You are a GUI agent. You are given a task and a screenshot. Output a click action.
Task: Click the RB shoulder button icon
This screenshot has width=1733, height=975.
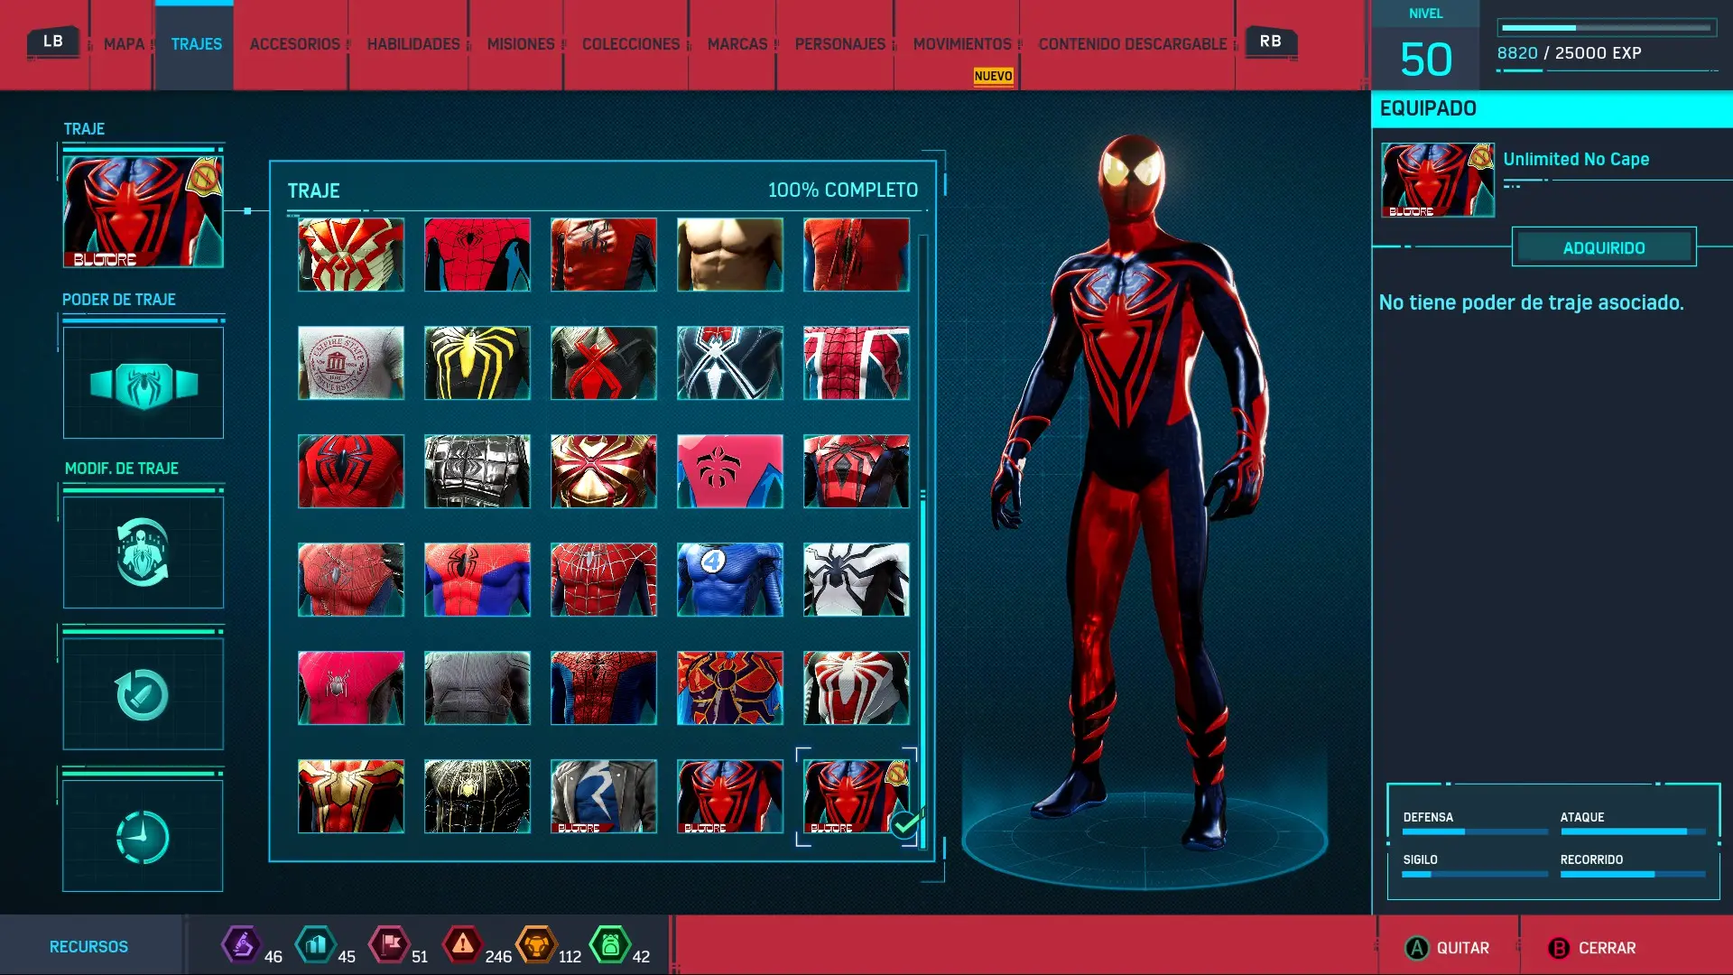[x=1271, y=42]
